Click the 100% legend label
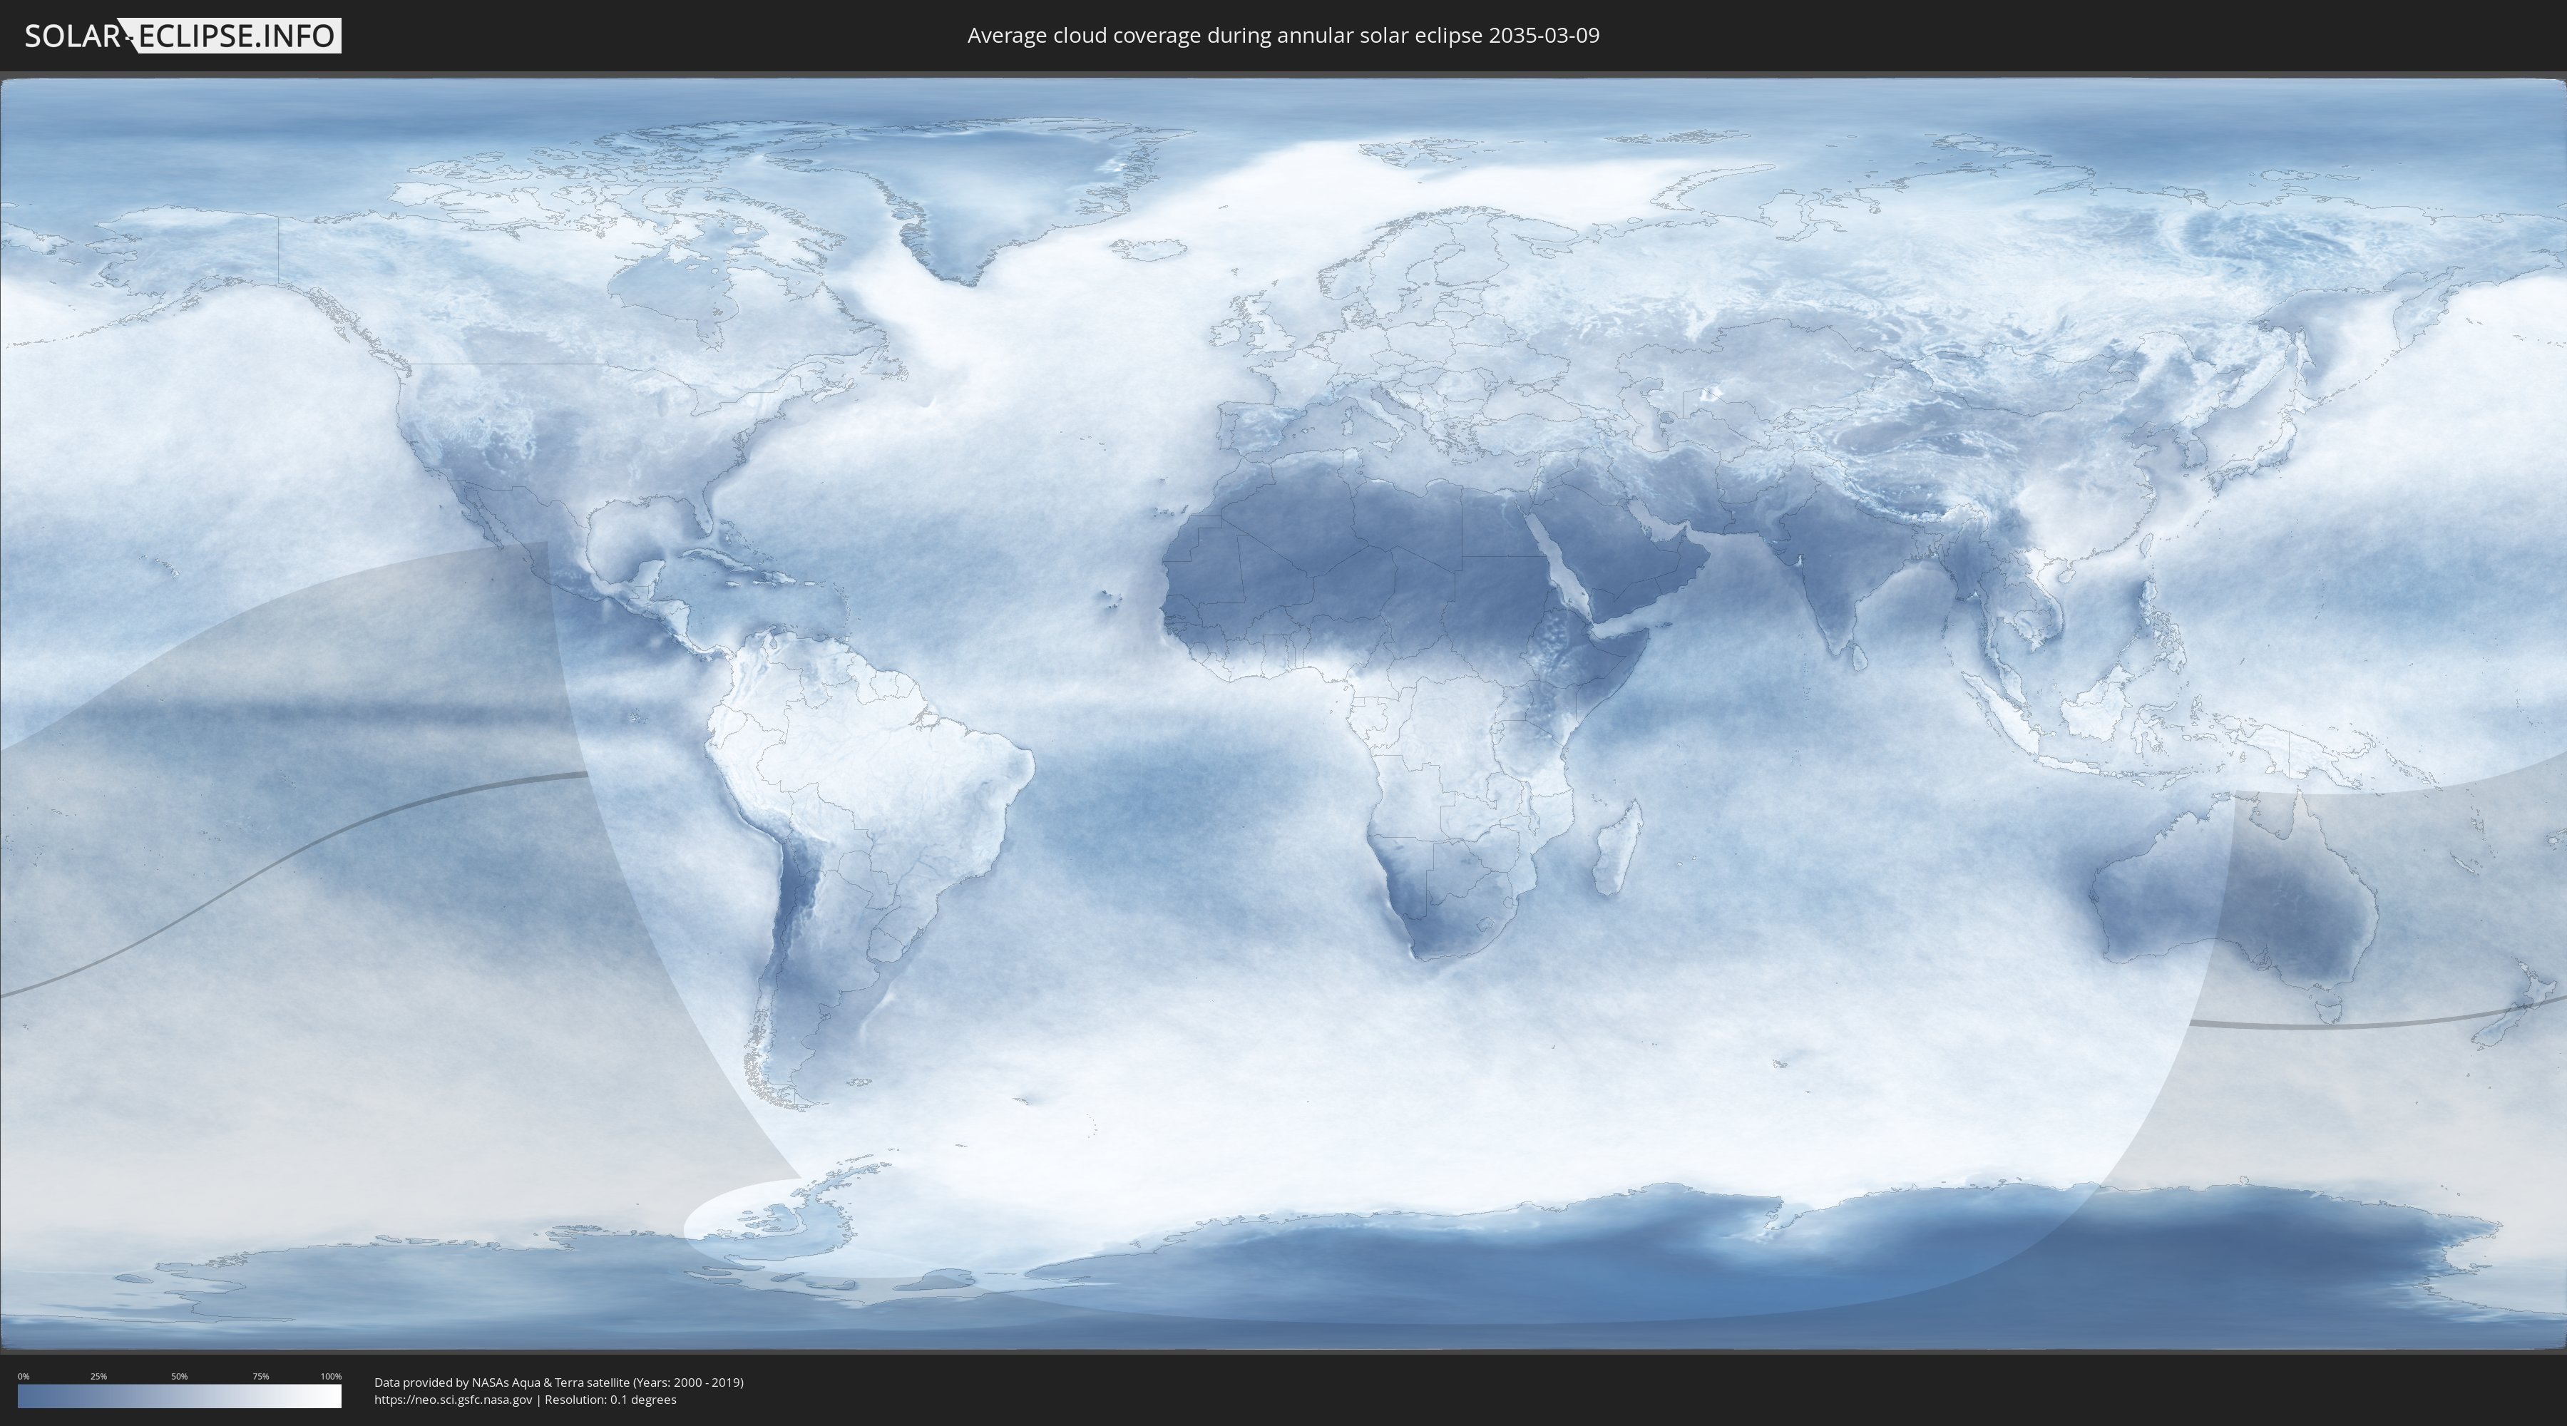This screenshot has width=2567, height=1426. (331, 1376)
